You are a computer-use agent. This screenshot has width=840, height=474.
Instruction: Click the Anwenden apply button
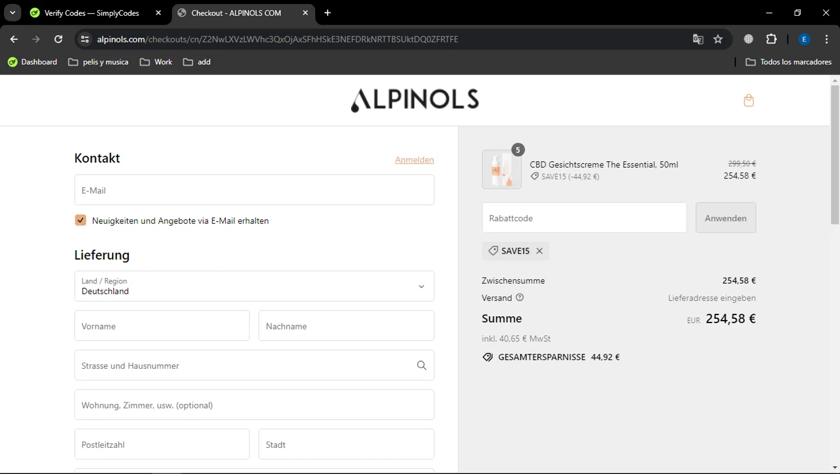[x=726, y=218]
